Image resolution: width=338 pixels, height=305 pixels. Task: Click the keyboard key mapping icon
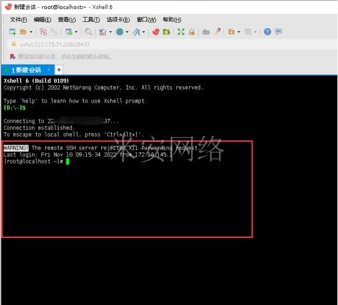click(206, 32)
